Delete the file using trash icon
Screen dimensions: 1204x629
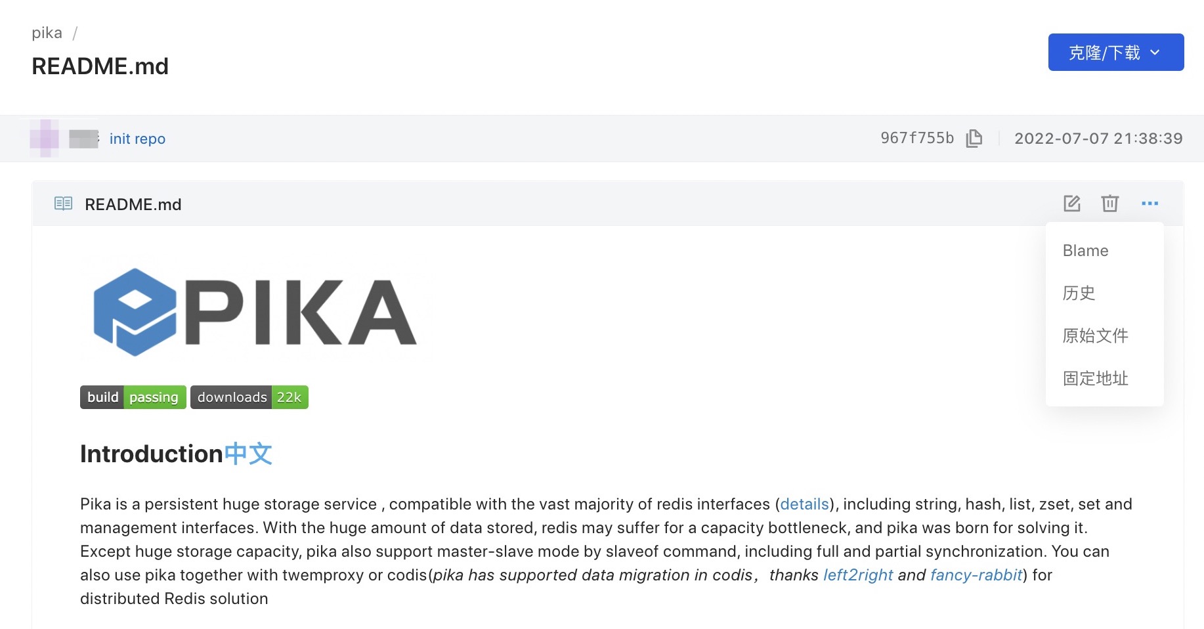click(x=1109, y=204)
